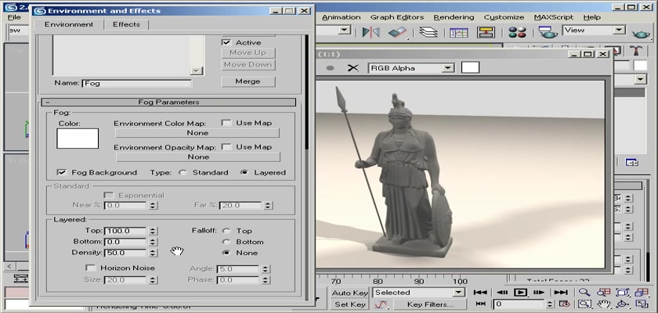Play the animation
Viewport: 658px width, 313px height.
tap(520, 293)
